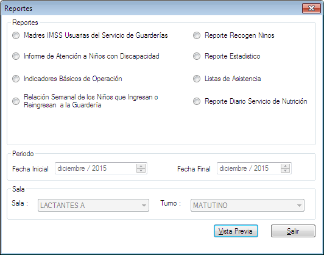
Task: Select Listas de Asistencia report
Action: click(x=197, y=79)
